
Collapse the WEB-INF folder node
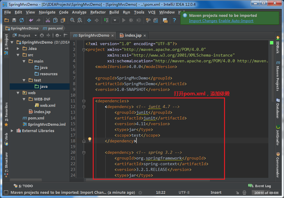coord(24,99)
